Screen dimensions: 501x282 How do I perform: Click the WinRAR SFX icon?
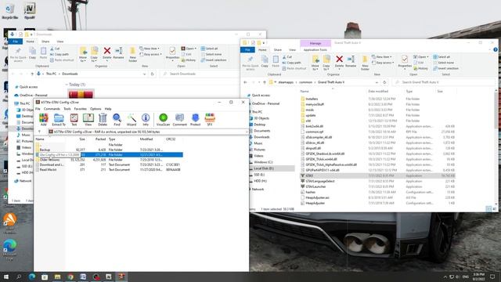(x=210, y=119)
